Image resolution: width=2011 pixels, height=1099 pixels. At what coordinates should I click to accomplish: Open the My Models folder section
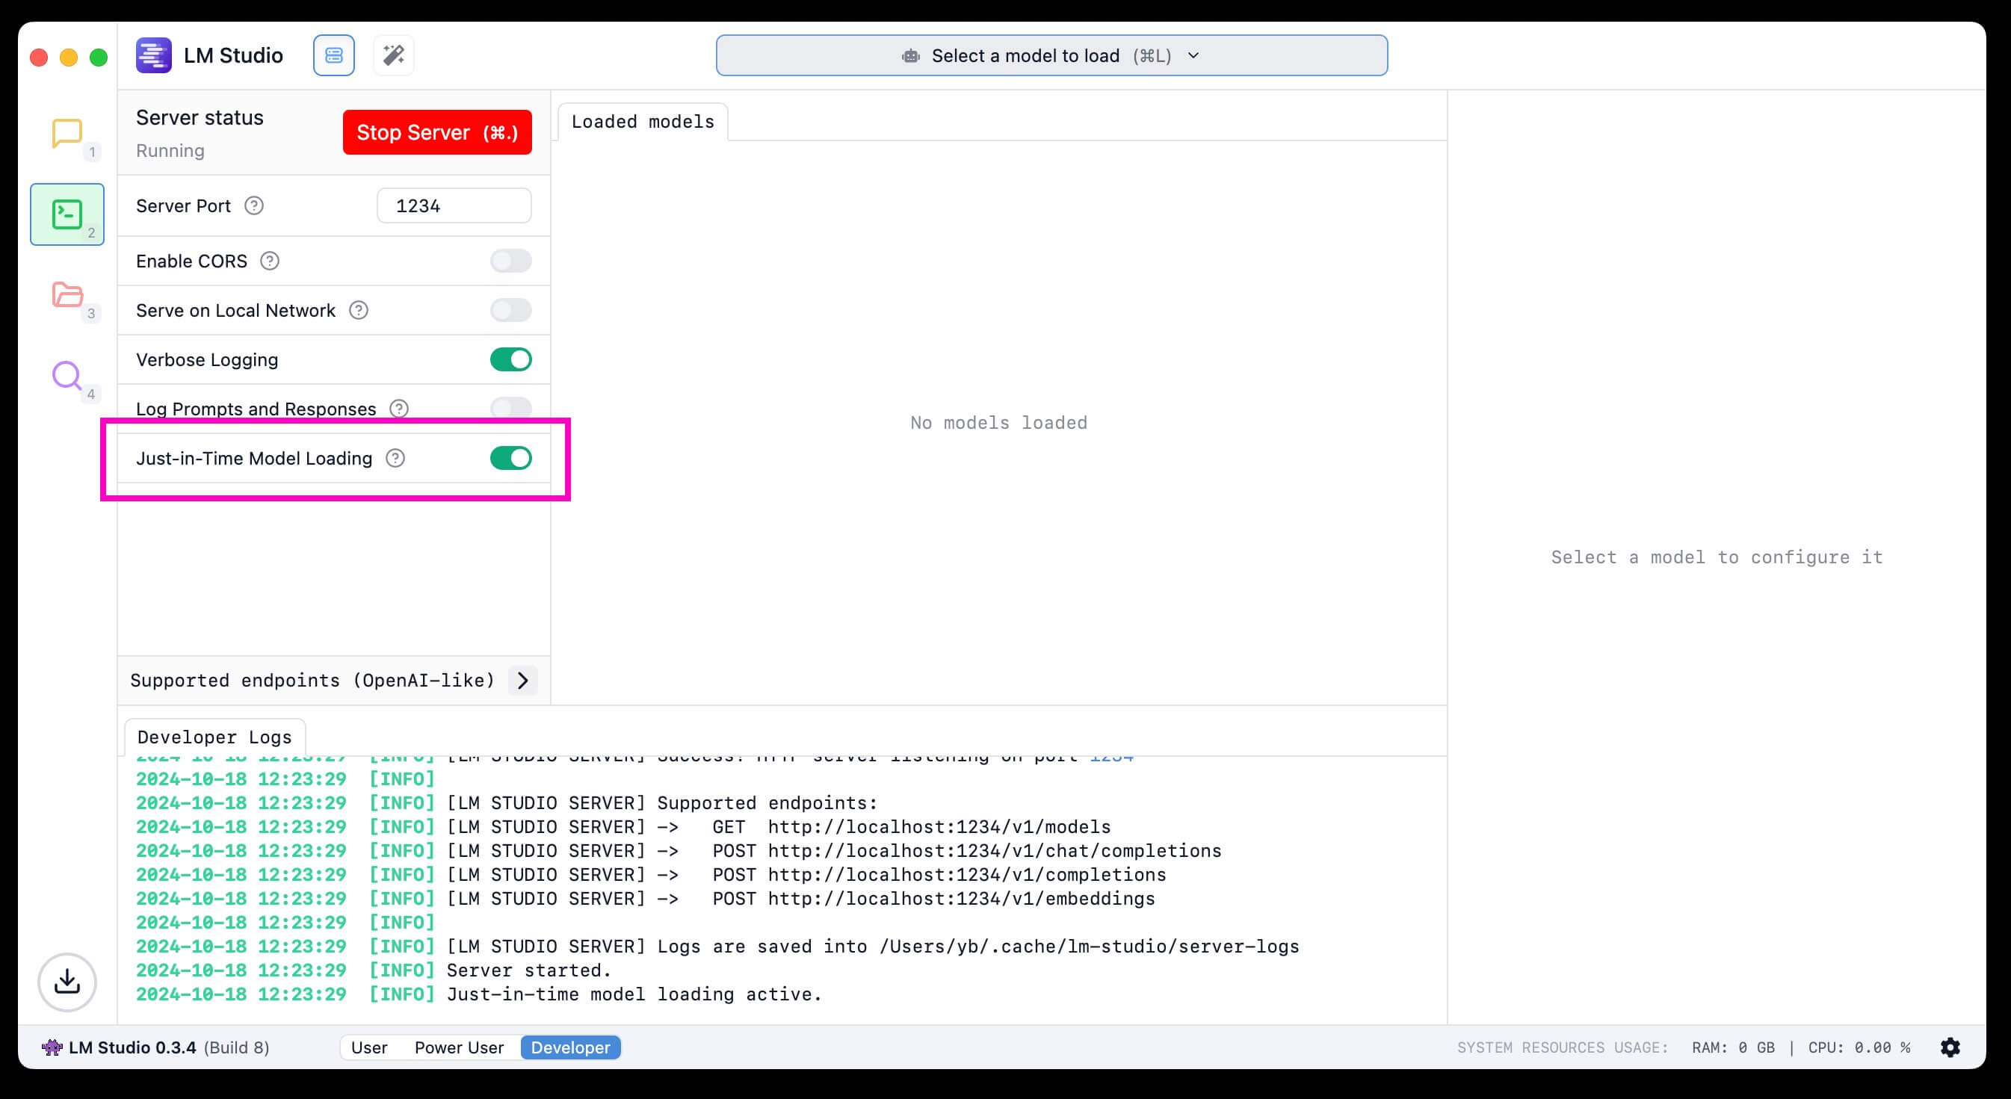point(67,295)
